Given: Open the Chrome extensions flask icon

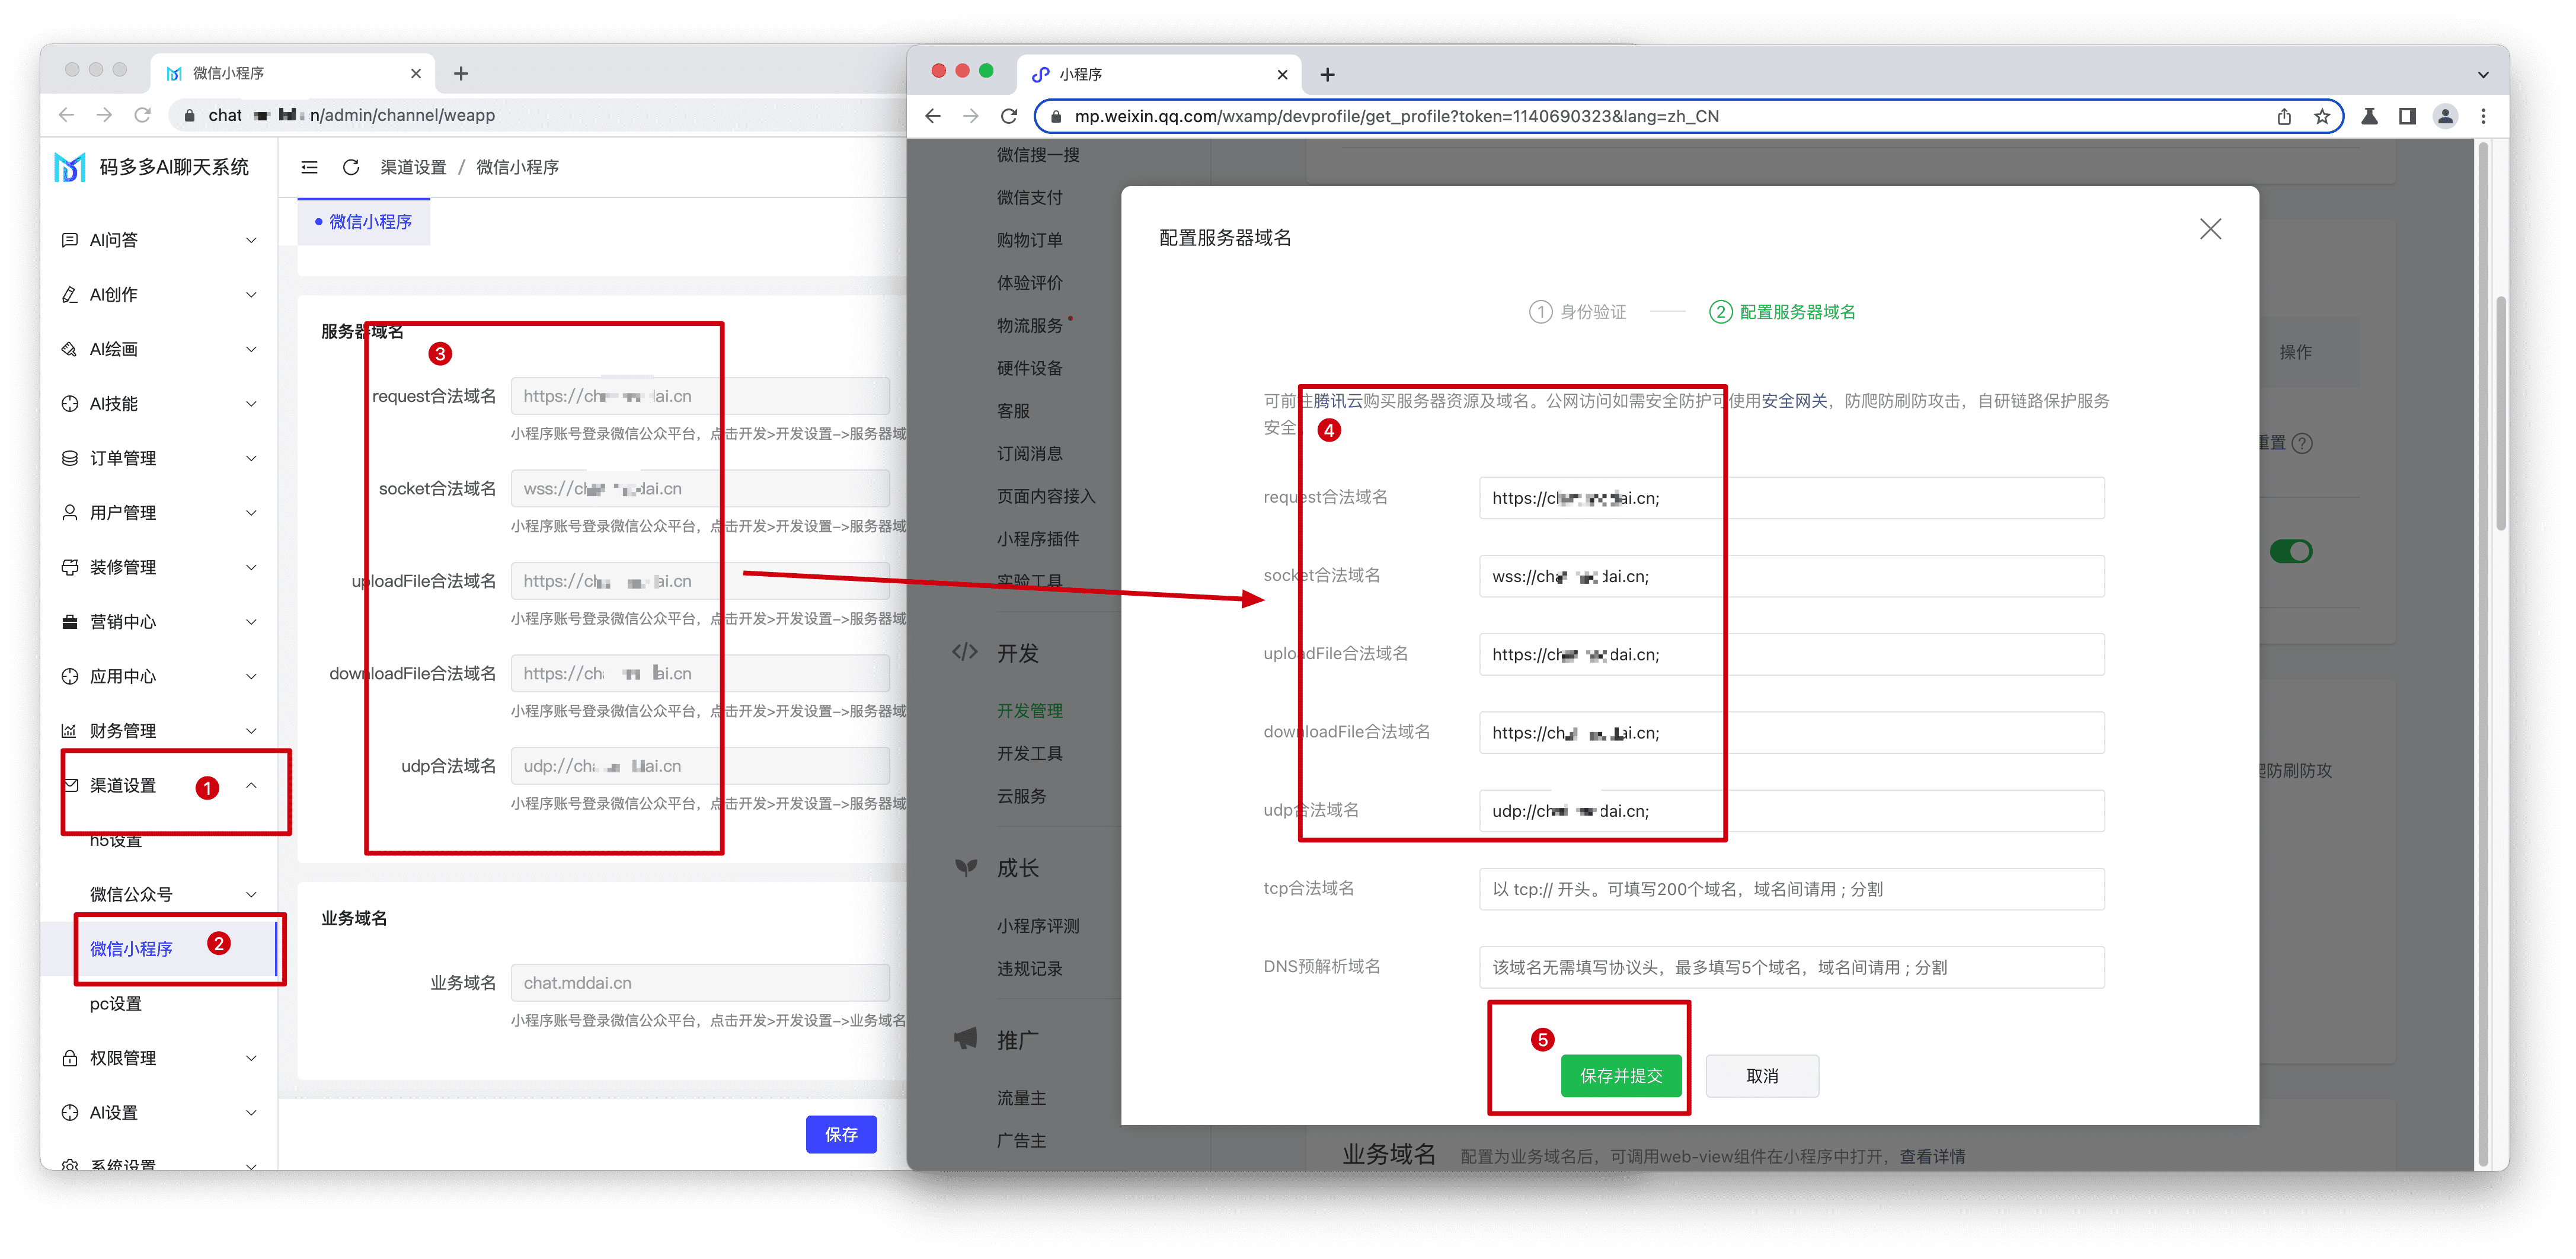Looking at the screenshot, I should (2369, 116).
